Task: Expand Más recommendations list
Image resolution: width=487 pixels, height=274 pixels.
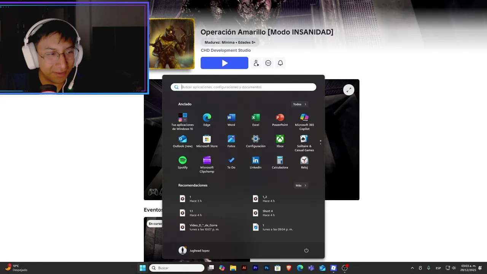Action: point(301,185)
